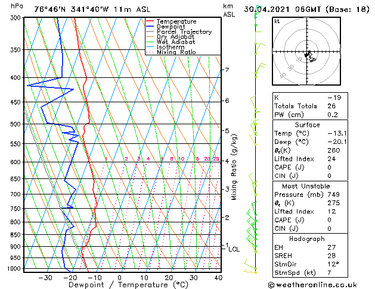Click the Wet Adiabat legend label
The width and height of the screenshot is (375, 289).
[x=176, y=42]
